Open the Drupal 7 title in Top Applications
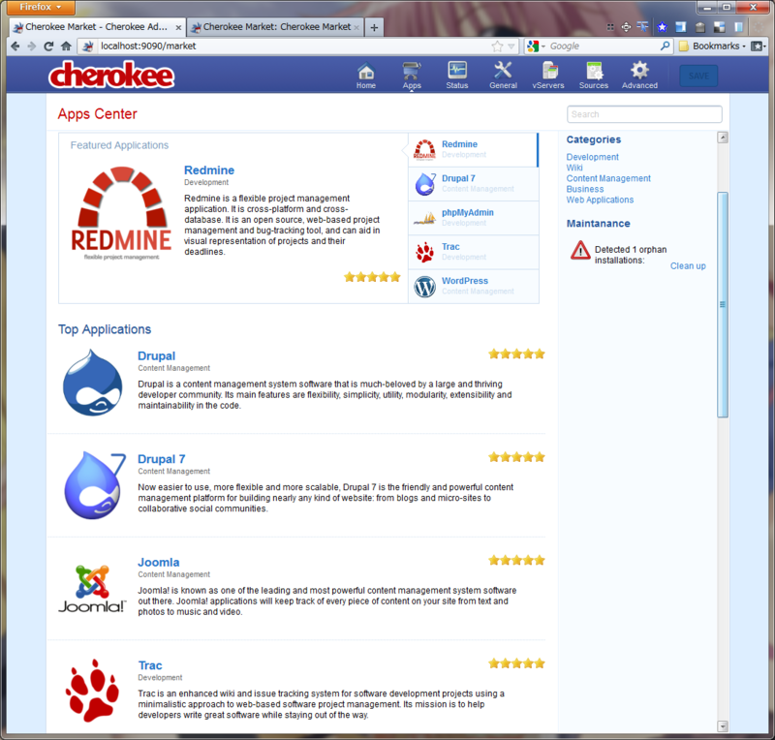 161,459
